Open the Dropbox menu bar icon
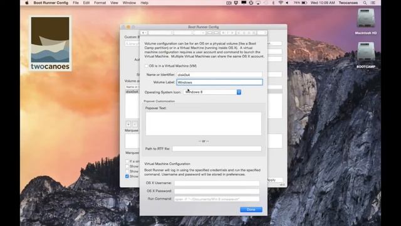Screen dimensions: 401x226 coord(236,3)
